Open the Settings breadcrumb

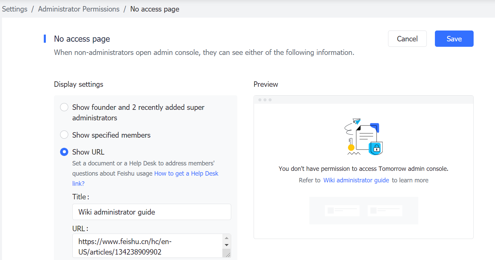(x=15, y=9)
